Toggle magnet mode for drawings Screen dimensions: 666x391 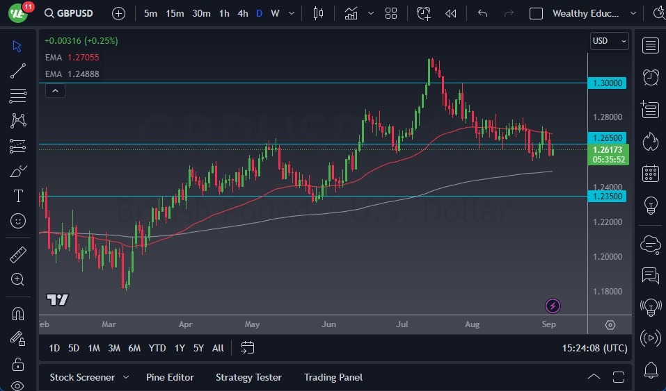pos(18,313)
